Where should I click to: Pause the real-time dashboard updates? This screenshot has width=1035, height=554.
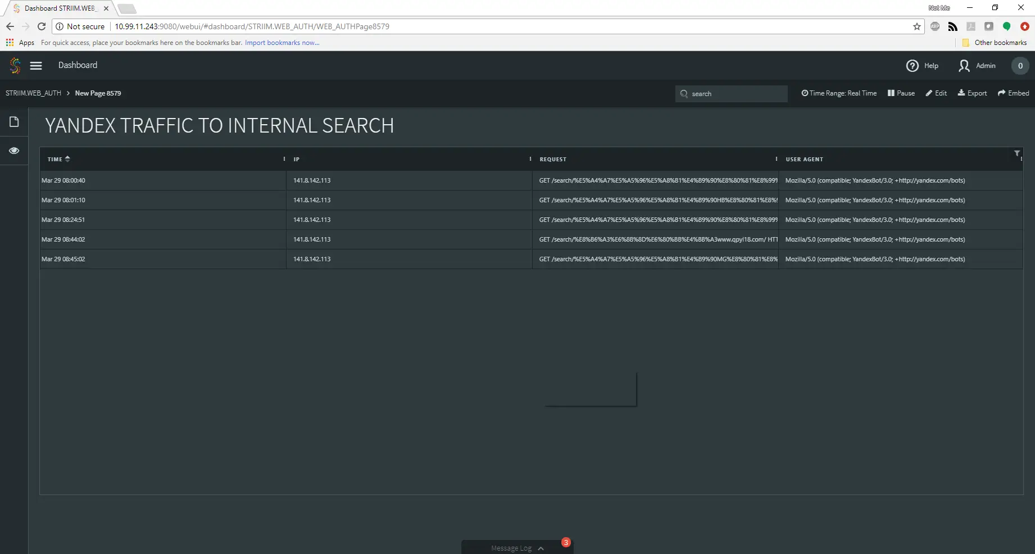pos(901,93)
